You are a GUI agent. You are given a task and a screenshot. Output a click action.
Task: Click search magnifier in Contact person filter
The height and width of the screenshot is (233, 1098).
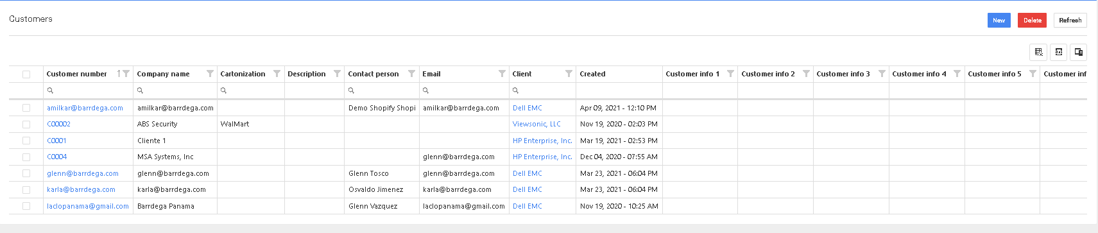click(x=351, y=91)
